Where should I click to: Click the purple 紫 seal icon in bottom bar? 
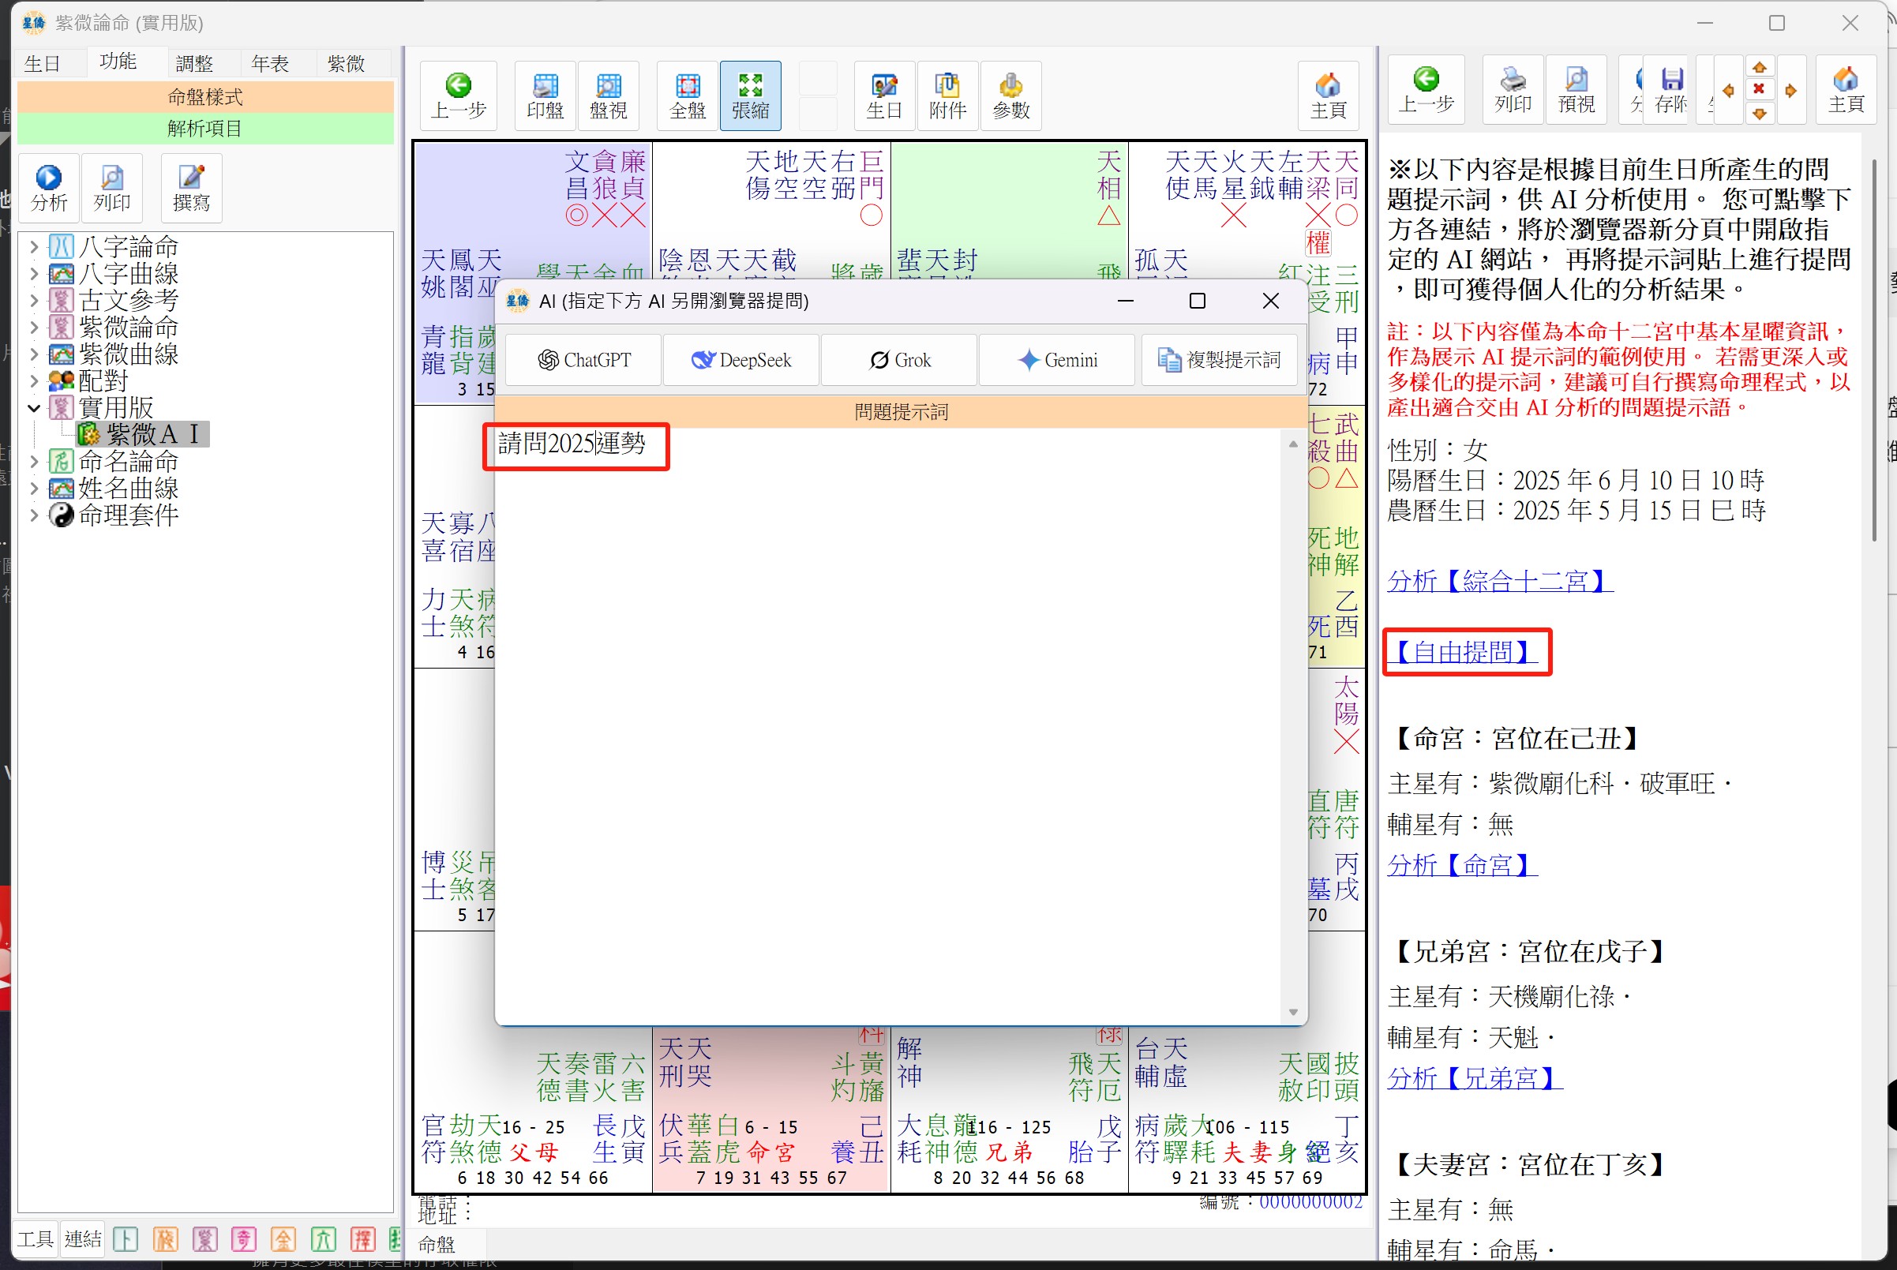pyautogui.click(x=205, y=1238)
